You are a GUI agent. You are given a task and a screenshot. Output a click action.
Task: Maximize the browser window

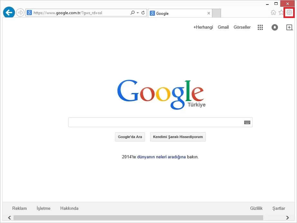(276, 4)
